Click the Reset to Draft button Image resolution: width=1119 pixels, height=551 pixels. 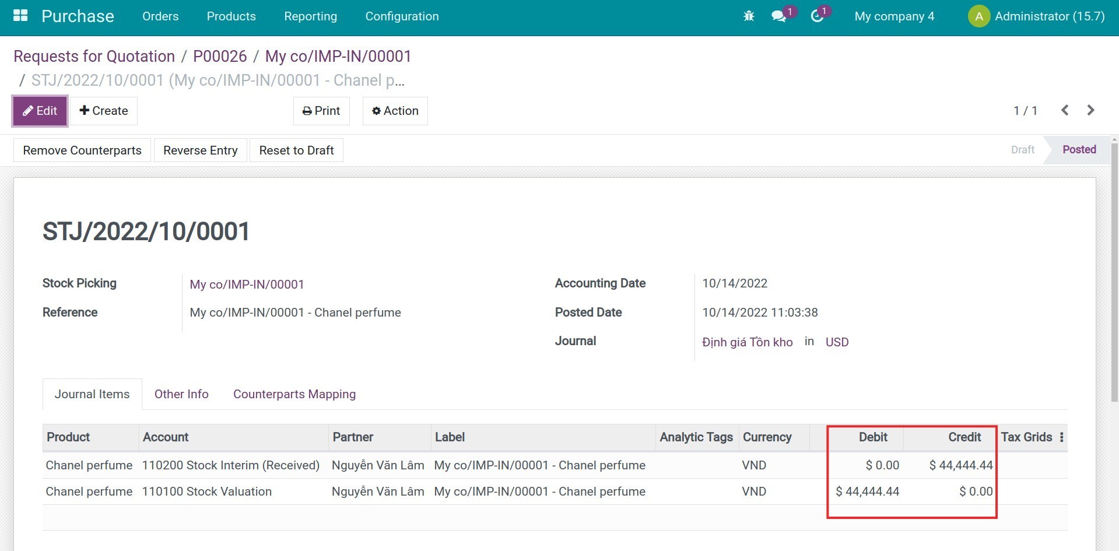(x=296, y=150)
